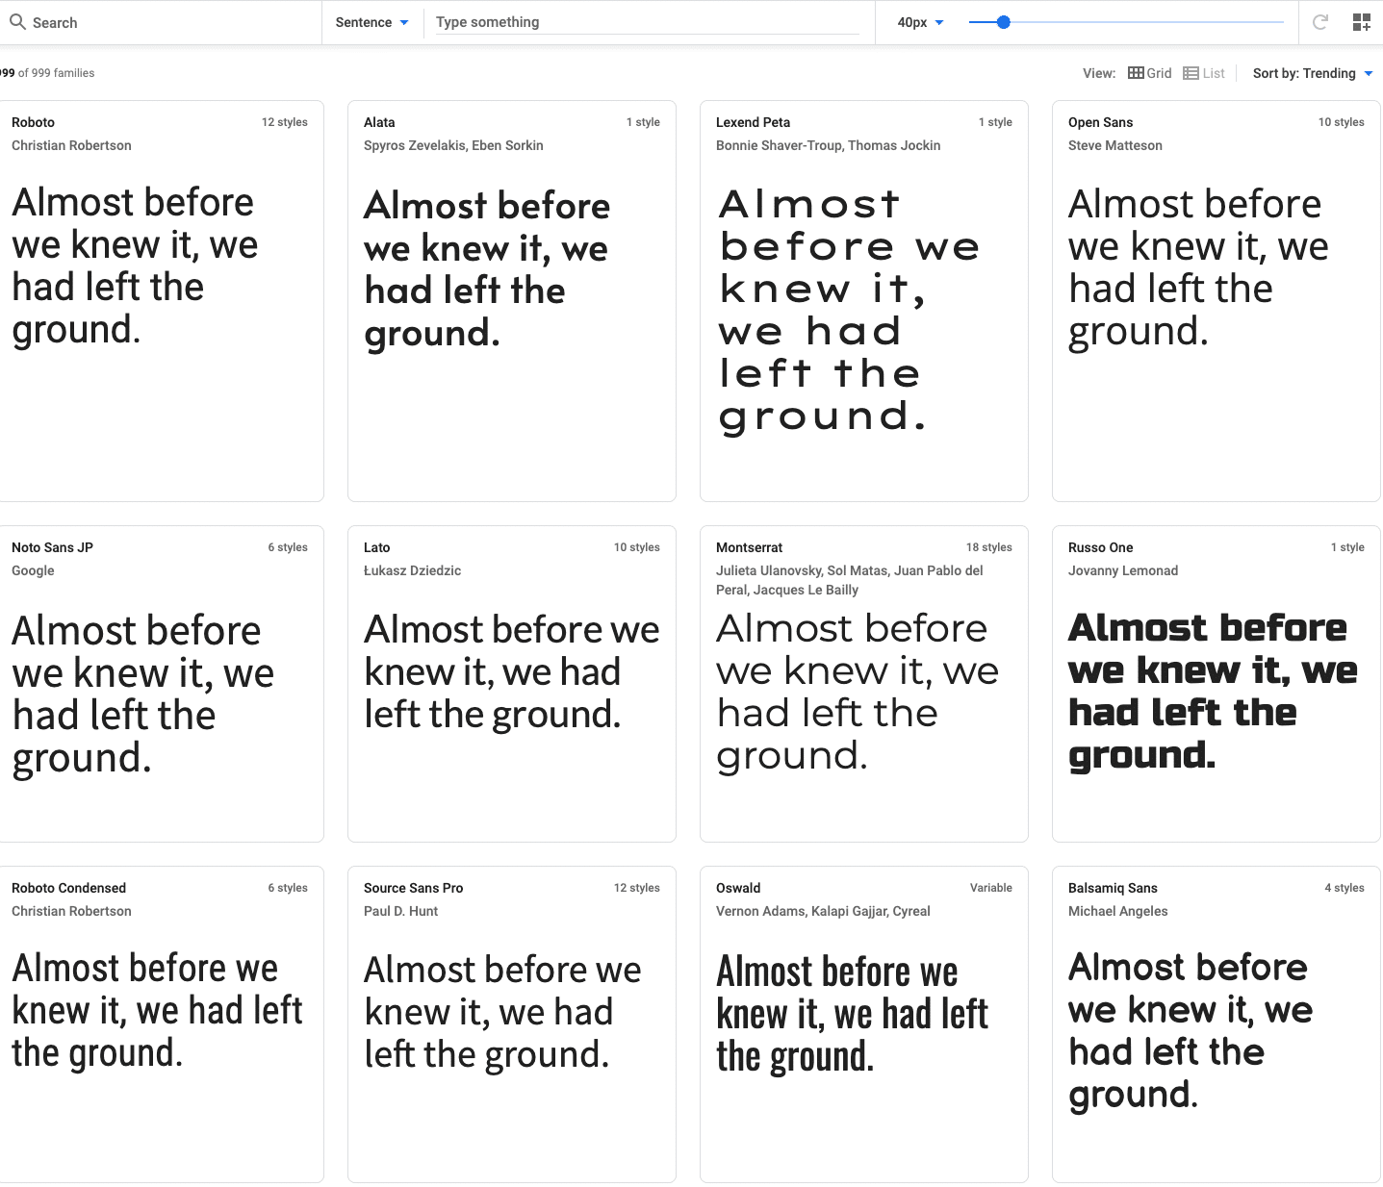Select the grid layout icon near View label
Image resolution: width=1383 pixels, height=1187 pixels.
(1137, 72)
